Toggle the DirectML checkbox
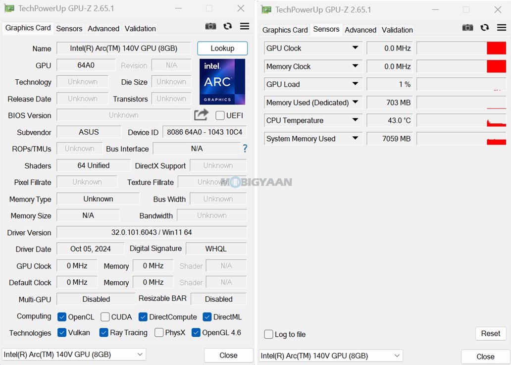The width and height of the screenshot is (511, 365). (x=207, y=317)
